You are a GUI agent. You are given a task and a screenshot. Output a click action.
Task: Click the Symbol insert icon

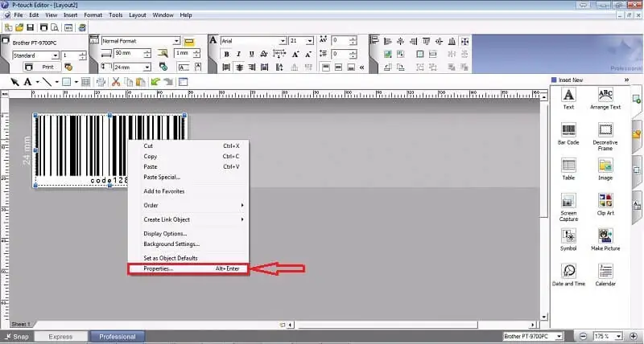point(568,237)
